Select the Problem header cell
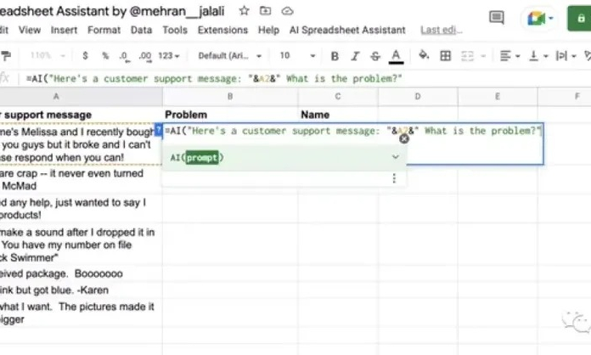This screenshot has width=591, height=355. (x=230, y=115)
